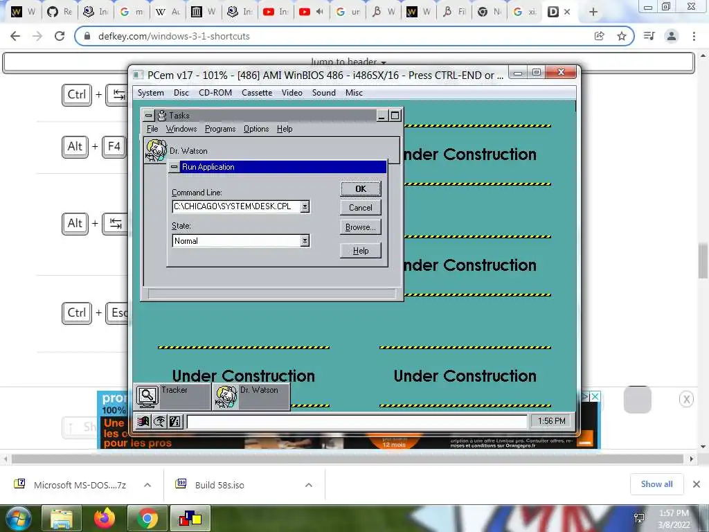
Task: Click Help button in Run Application dialog
Action: pyautogui.click(x=360, y=251)
